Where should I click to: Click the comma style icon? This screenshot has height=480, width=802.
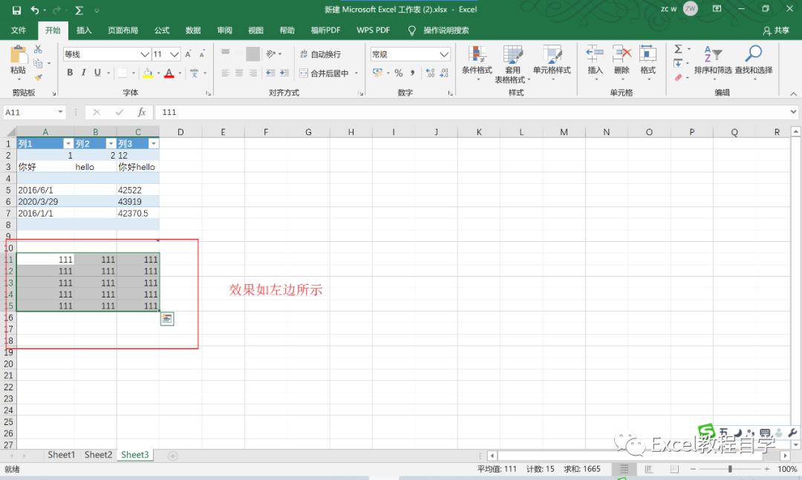(412, 73)
